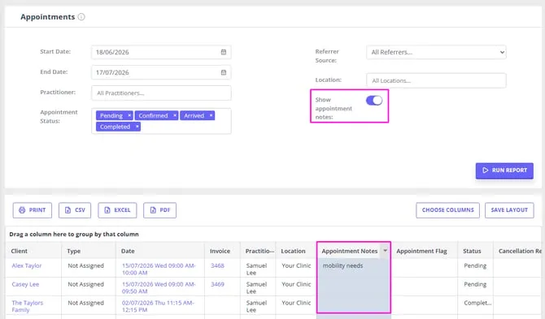Open the End Date calendar picker icon
This screenshot has height=319, width=545.
point(224,72)
